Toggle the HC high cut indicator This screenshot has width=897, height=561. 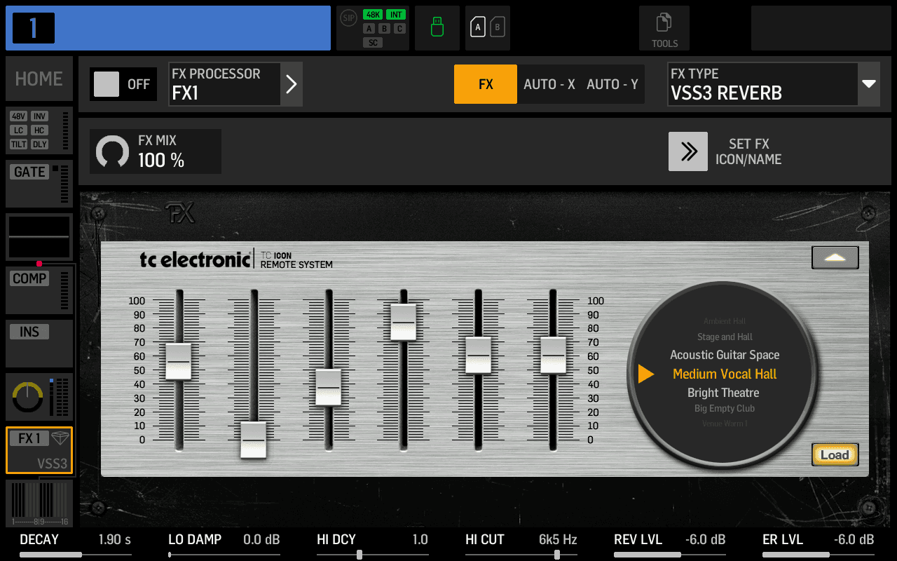(x=39, y=130)
